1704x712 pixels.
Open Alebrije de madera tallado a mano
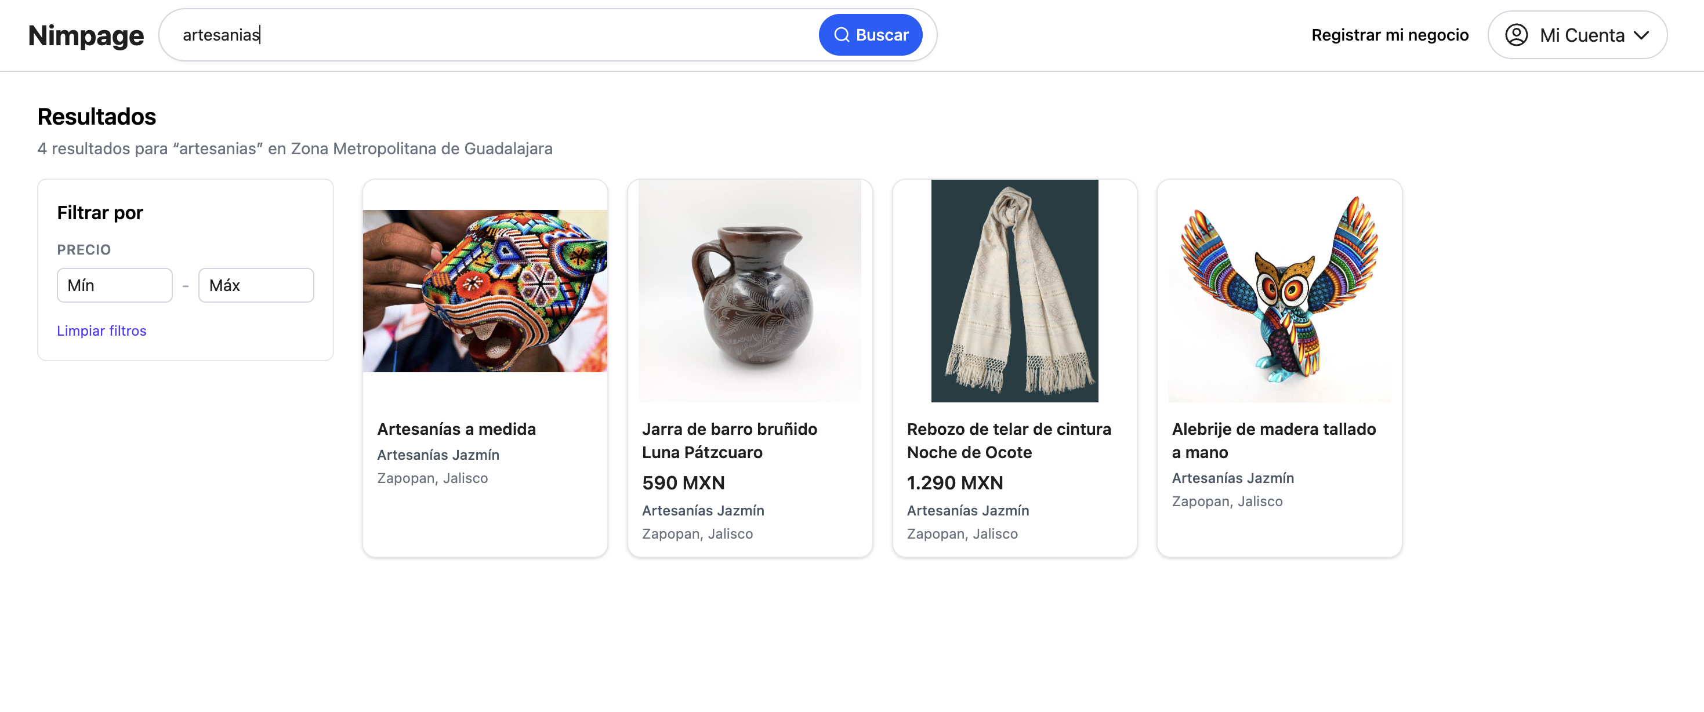pyautogui.click(x=1272, y=440)
